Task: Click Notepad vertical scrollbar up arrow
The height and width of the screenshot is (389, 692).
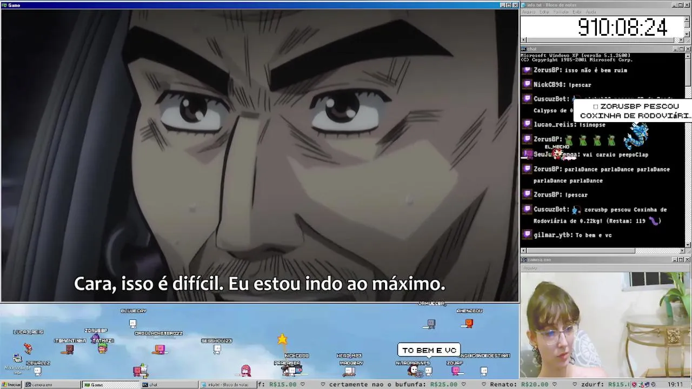Action: (687, 19)
